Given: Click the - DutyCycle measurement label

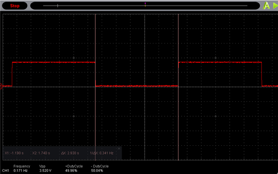Looking at the screenshot, I should 99,166.
